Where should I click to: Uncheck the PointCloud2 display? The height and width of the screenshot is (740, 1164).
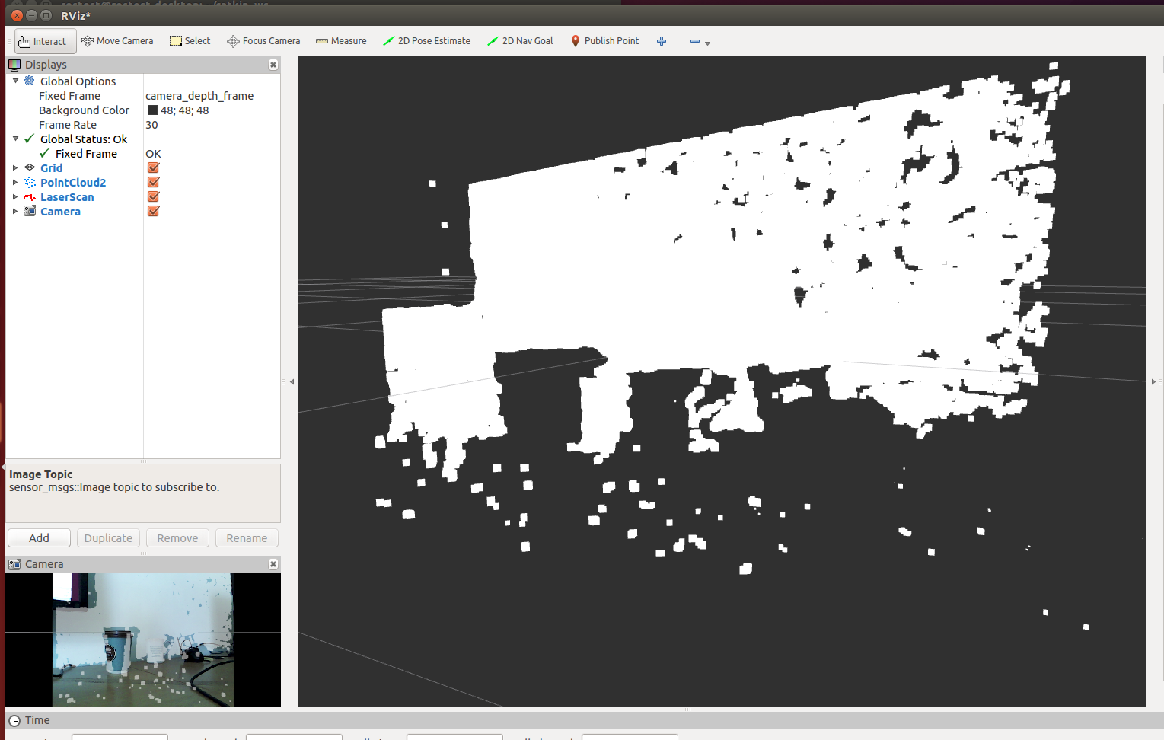click(153, 183)
